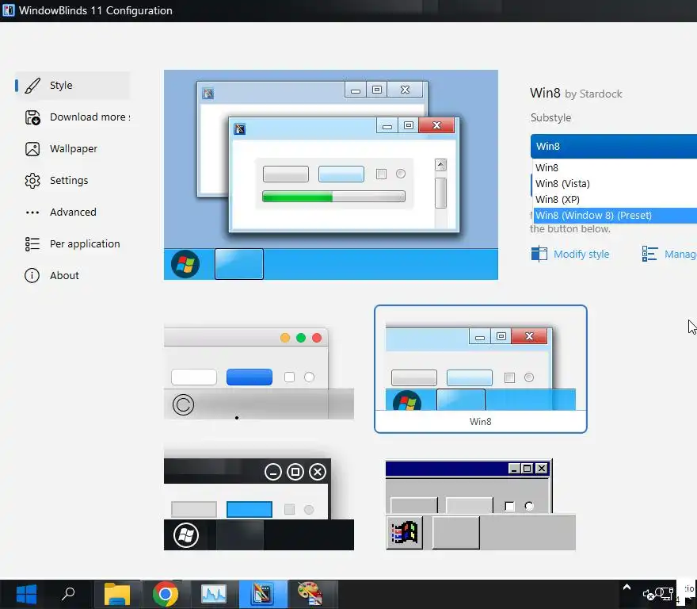The height and width of the screenshot is (609, 697).
Task: Open File Explorer from taskbar
Action: coord(117,594)
